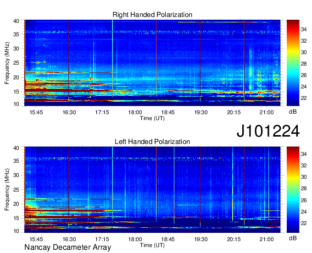Click the 17:15 time tick of Right Handed plot
This screenshot has height=253, width=312.
point(102,112)
